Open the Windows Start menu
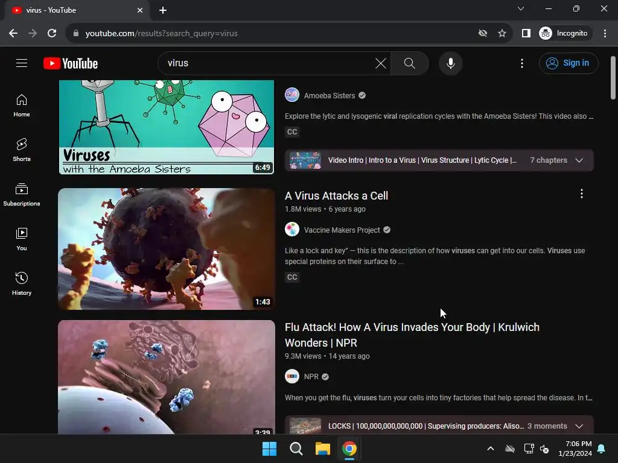618x463 pixels. pos(270,449)
